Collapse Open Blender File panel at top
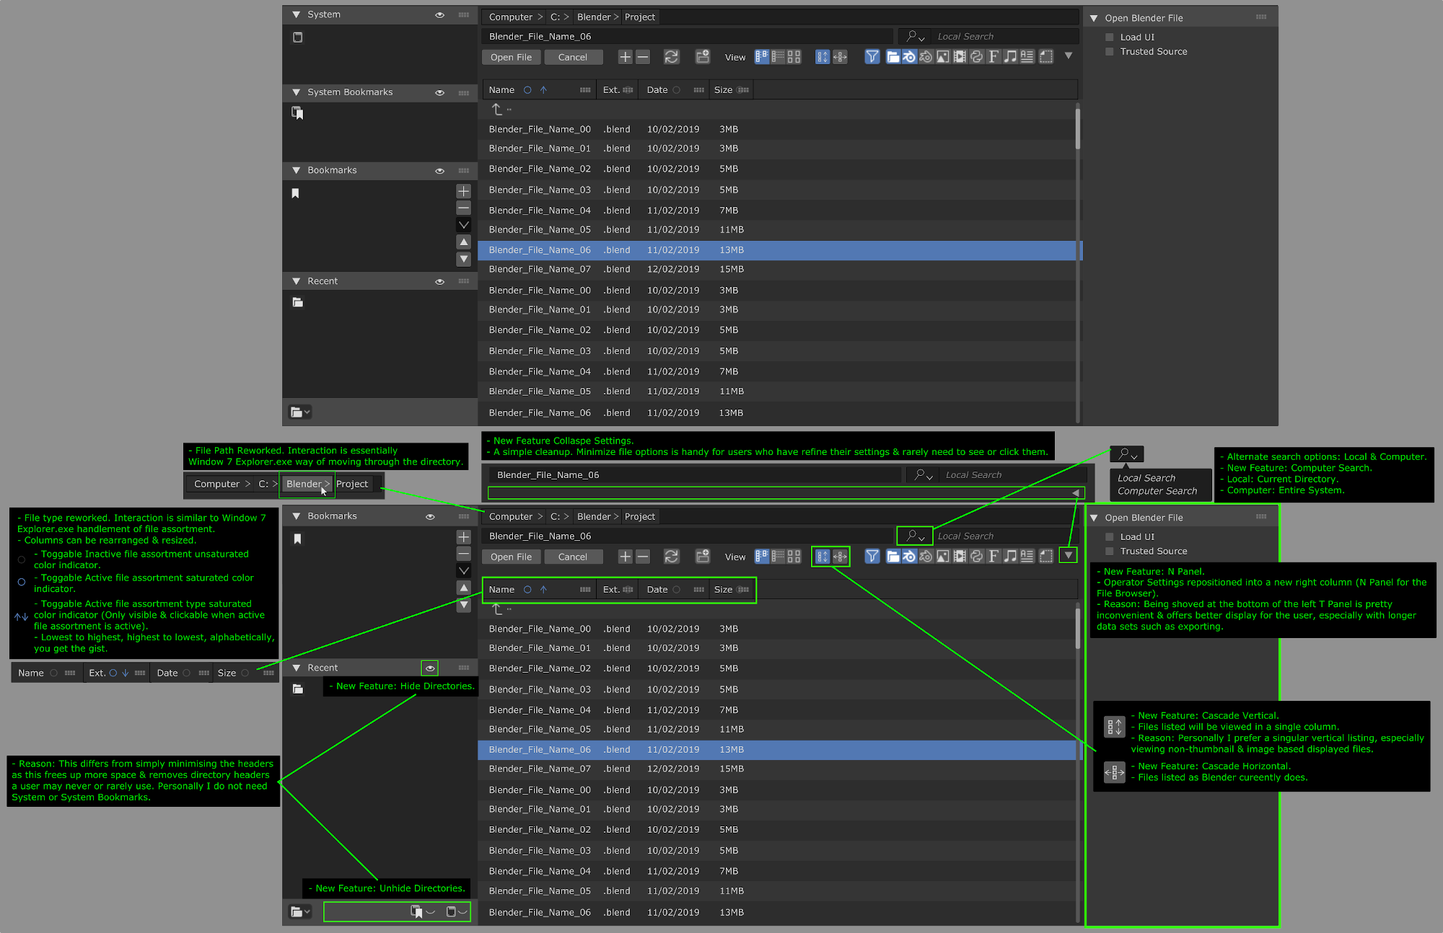The image size is (1443, 933). (x=1094, y=18)
